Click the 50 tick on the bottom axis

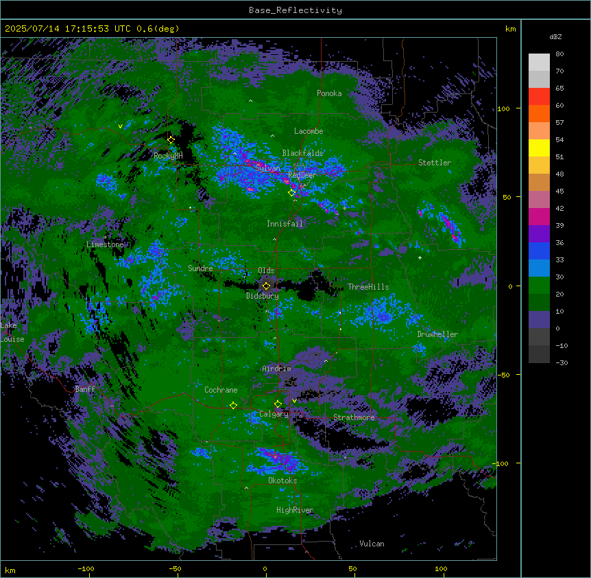(352, 568)
